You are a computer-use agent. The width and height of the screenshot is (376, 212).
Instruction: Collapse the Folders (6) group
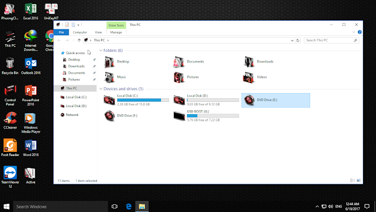[x=100, y=51]
